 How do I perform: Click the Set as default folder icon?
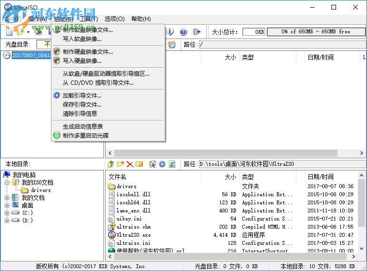152,164
